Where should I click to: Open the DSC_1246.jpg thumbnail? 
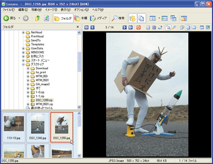[38, 127]
